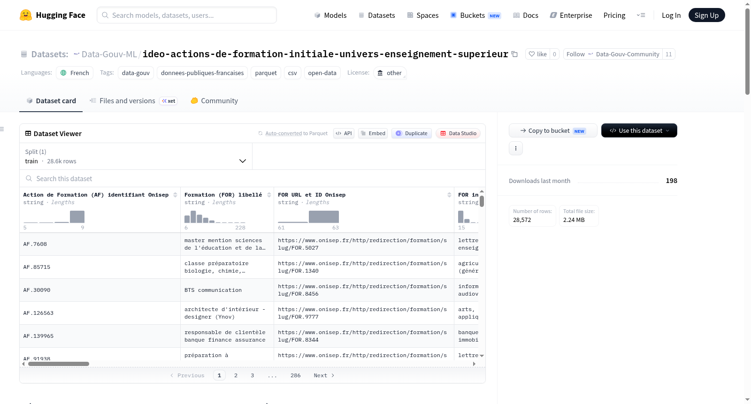This screenshot has height=404, width=751.
Task: Click Next page in pagination
Action: point(324,375)
